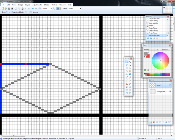Pick a hue on the color wheel
The image size is (175, 140).
pyautogui.click(x=160, y=61)
